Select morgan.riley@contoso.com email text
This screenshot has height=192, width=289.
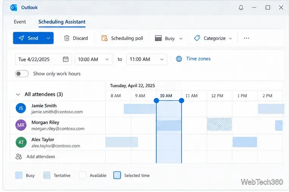(58, 129)
